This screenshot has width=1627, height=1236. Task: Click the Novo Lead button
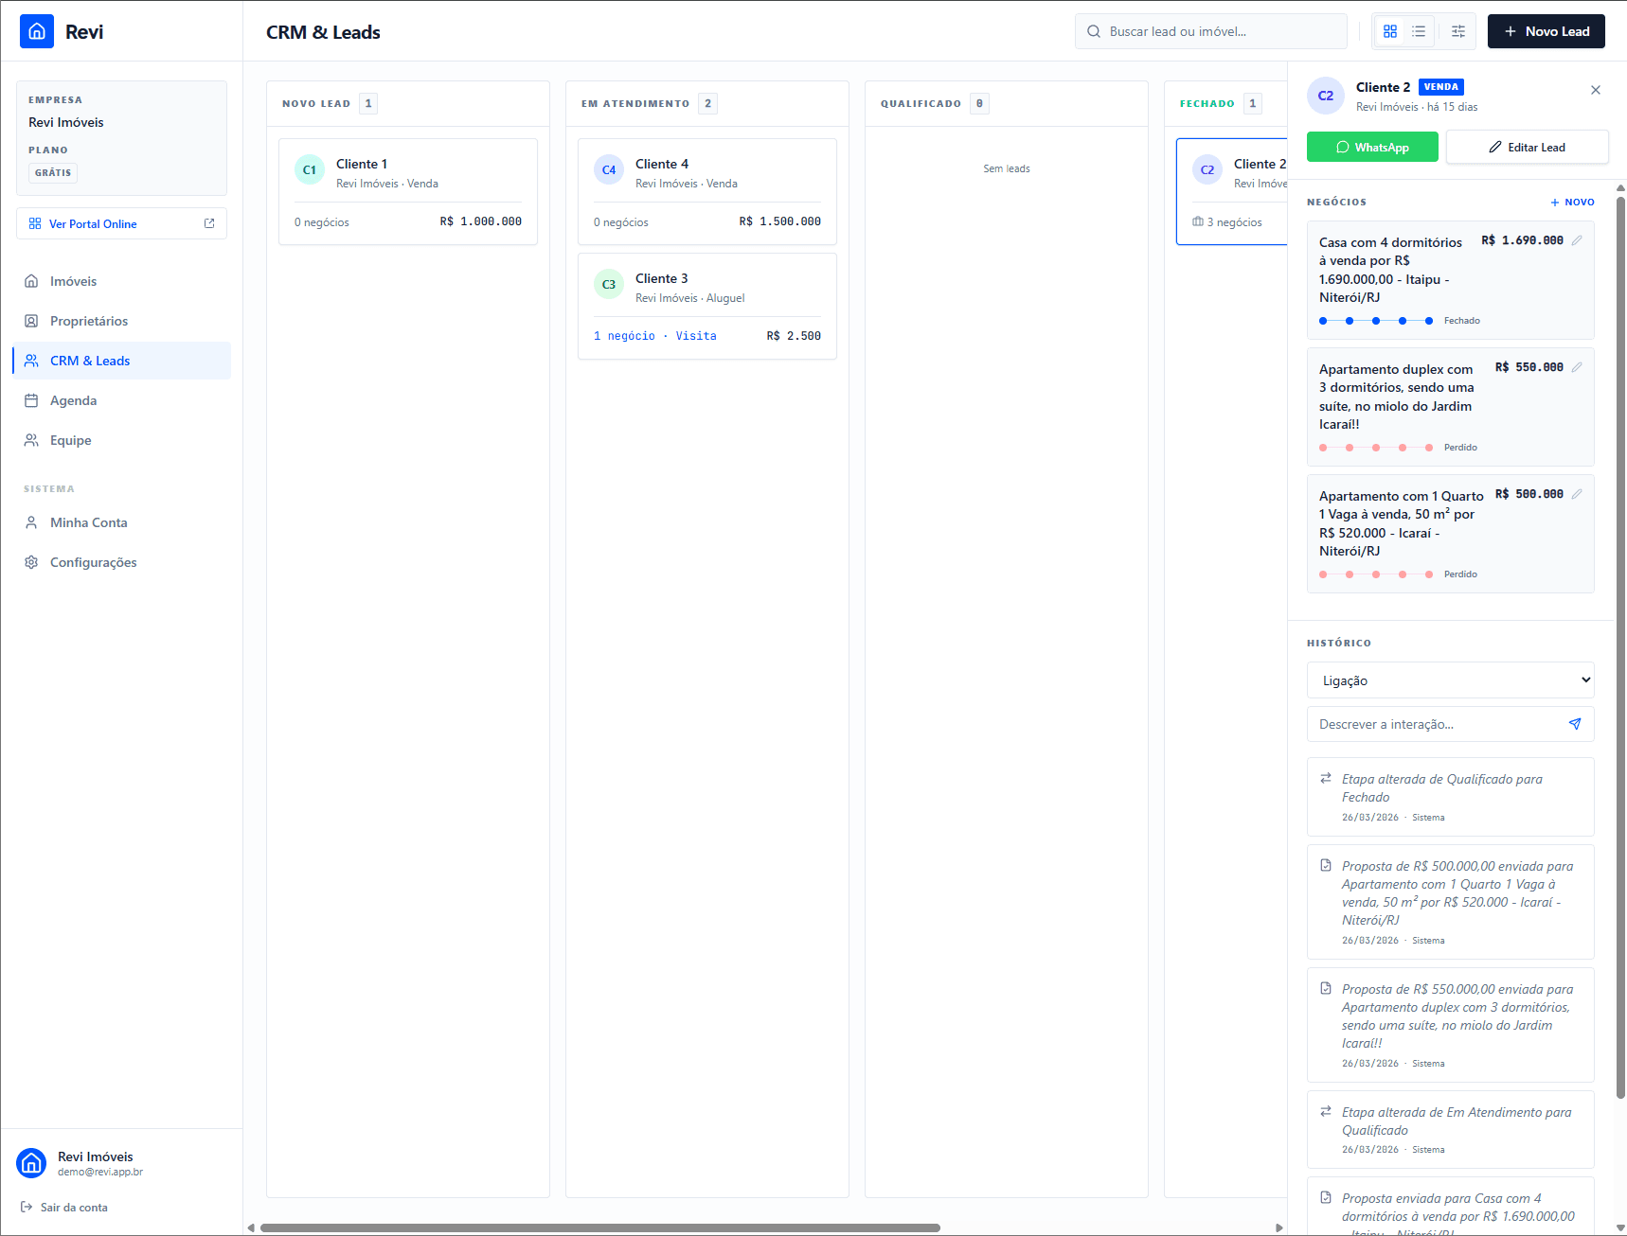(1546, 31)
